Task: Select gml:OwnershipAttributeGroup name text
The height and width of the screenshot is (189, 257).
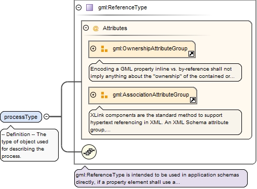Action: point(150,48)
